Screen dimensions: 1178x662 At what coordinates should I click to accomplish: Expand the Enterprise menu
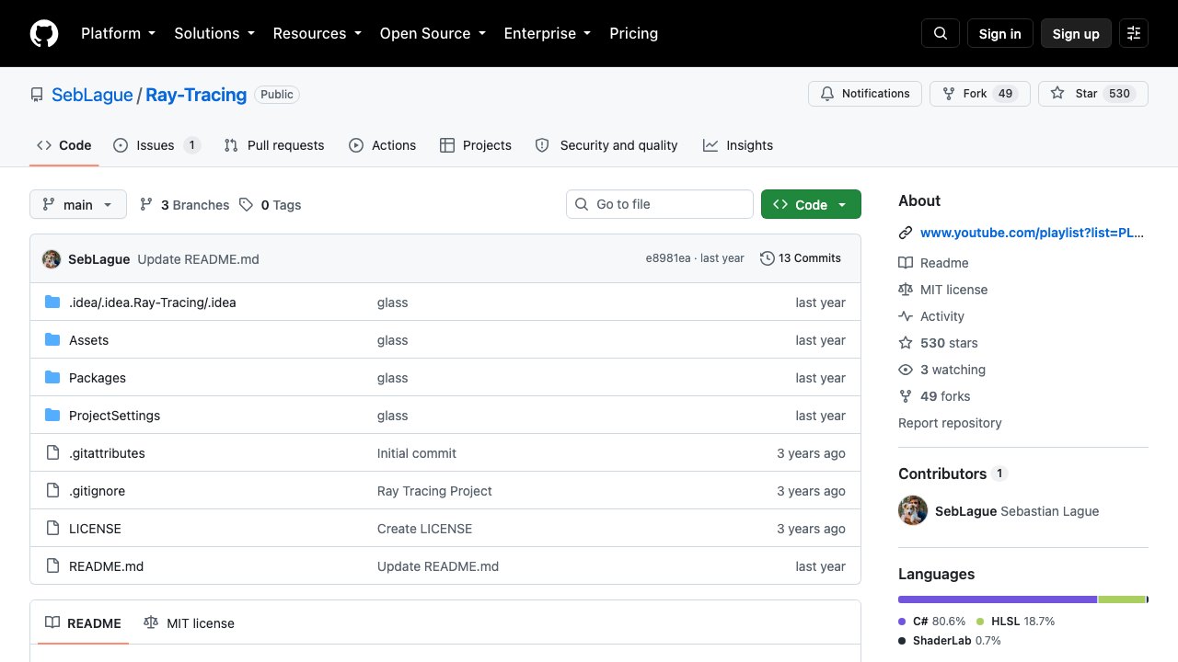click(548, 33)
